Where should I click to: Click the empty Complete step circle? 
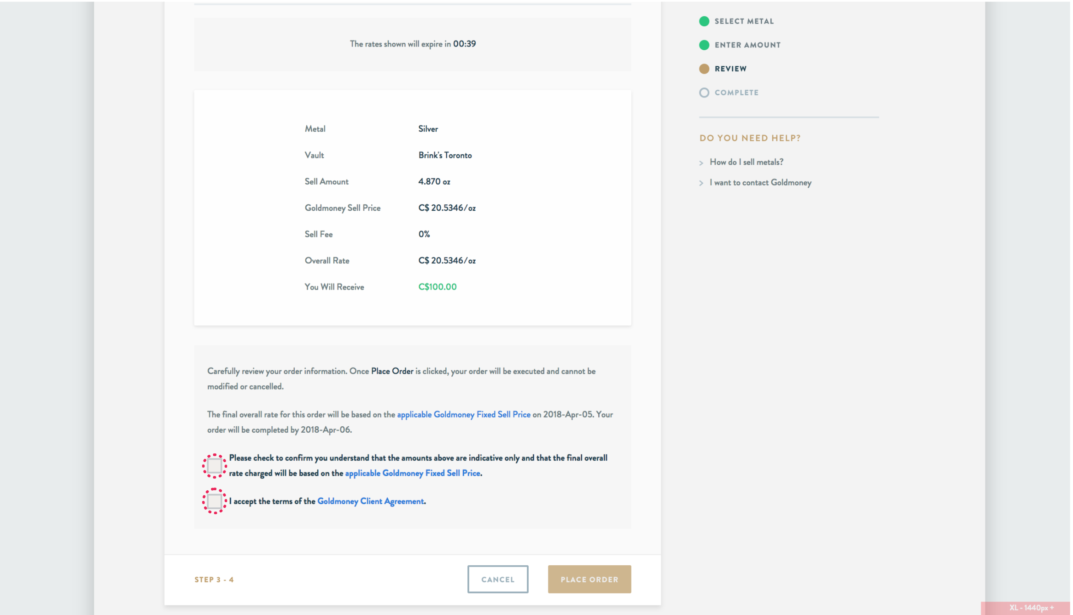tap(704, 93)
